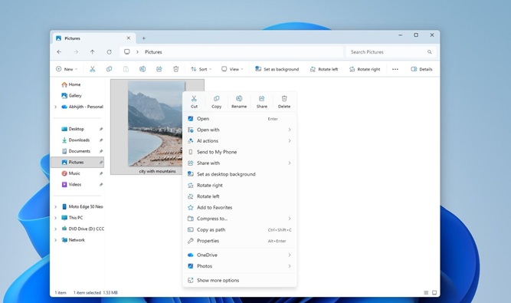
Task: Choose Set as desktop background
Action: point(240,174)
